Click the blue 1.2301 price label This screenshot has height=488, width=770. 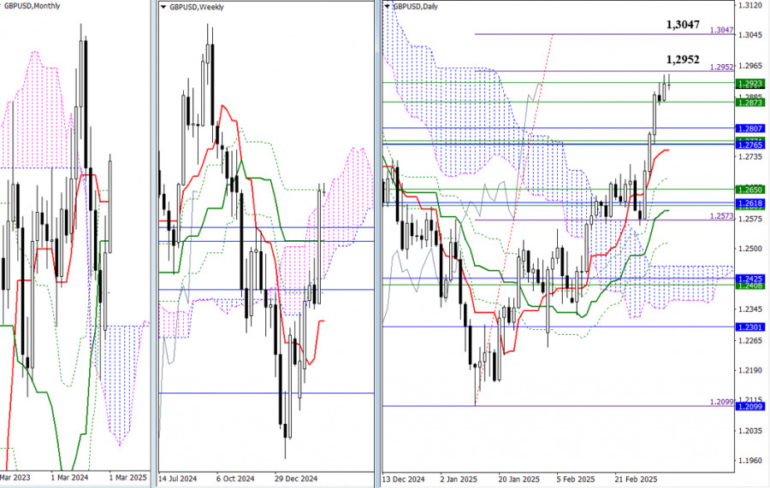(749, 326)
